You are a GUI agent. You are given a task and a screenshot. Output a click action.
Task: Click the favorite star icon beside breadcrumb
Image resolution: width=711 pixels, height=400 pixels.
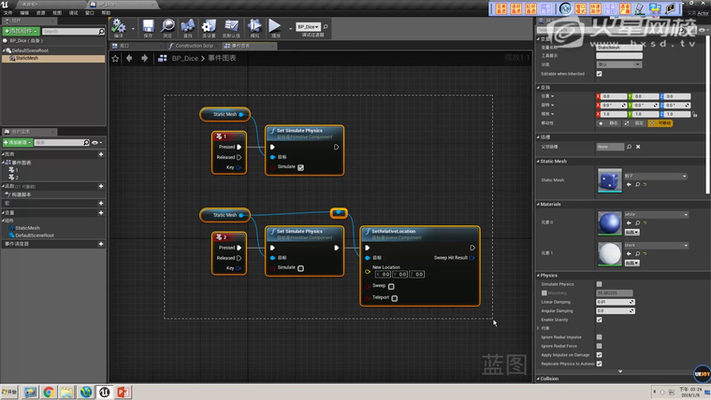point(116,58)
